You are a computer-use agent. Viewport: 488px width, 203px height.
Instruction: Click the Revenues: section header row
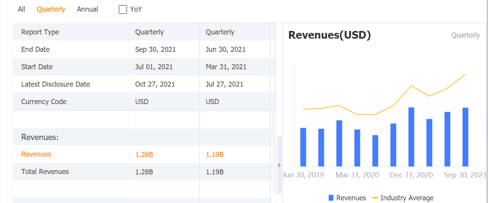[40, 137]
